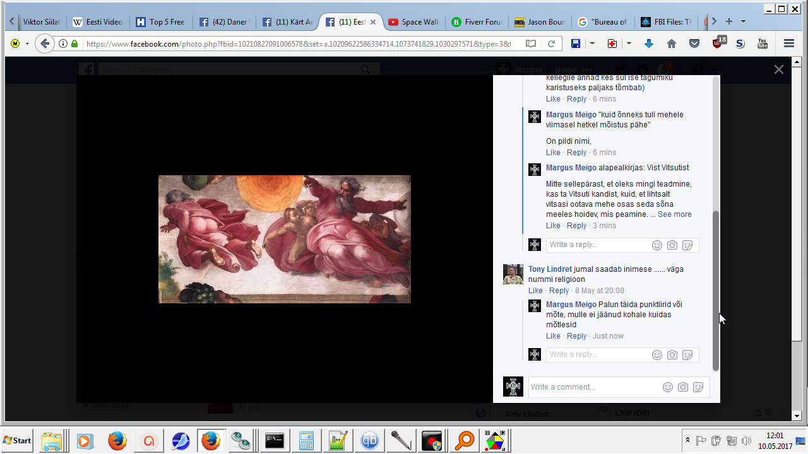Switch to the FBI Files tab
This screenshot has width=808, height=454.
(665, 22)
